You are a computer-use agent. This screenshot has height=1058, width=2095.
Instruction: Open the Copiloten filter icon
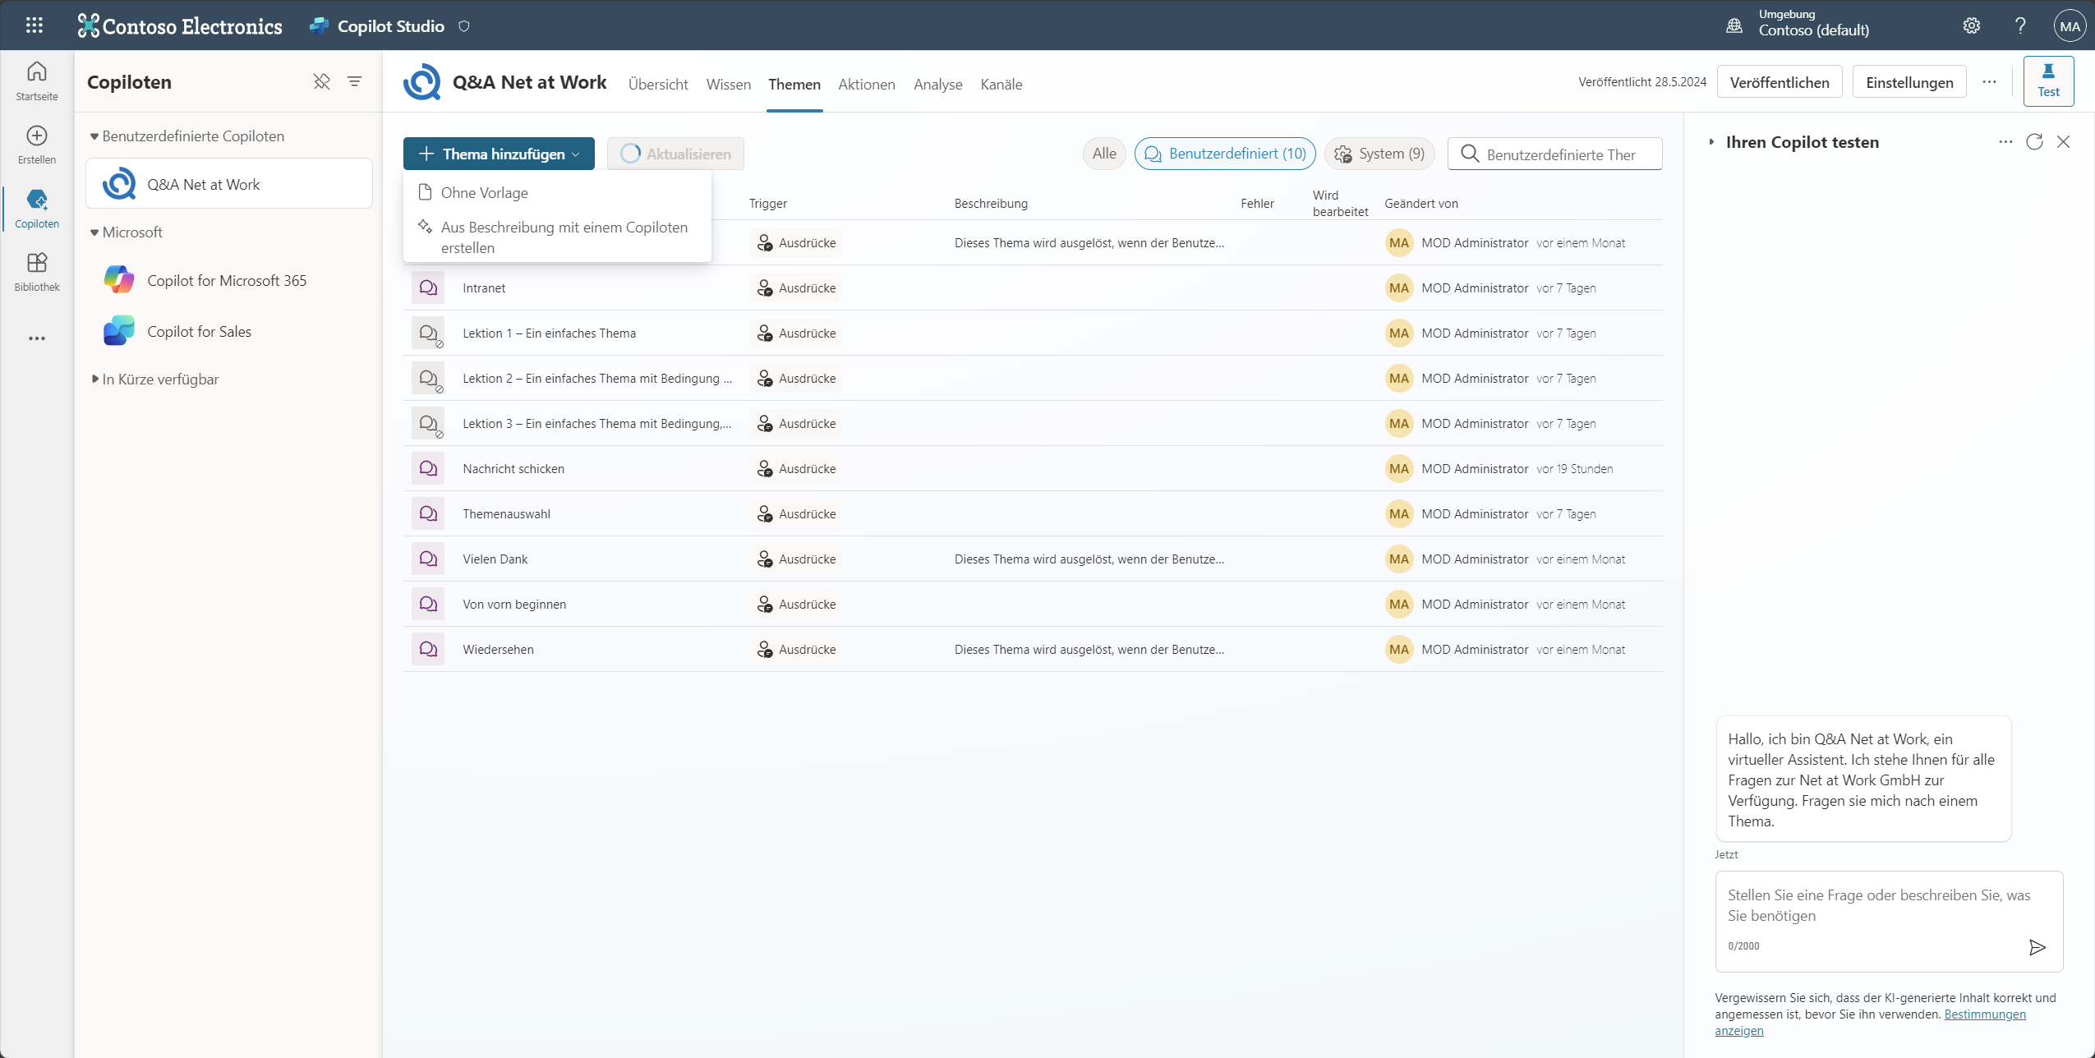coord(354,81)
